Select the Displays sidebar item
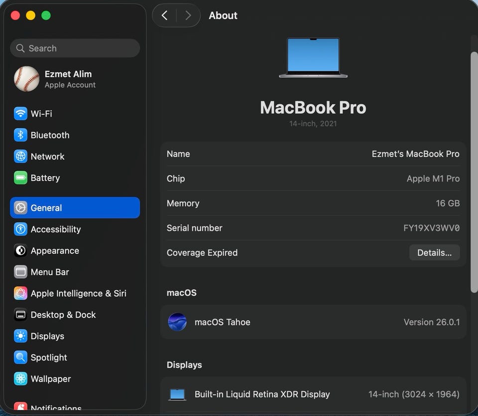Image resolution: width=478 pixels, height=416 pixels. click(75, 336)
